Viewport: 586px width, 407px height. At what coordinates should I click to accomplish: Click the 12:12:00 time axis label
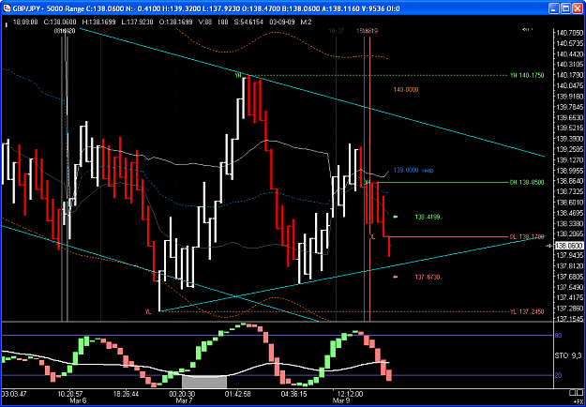[x=352, y=393]
